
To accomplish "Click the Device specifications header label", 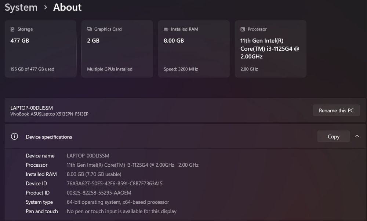I will [x=49, y=137].
